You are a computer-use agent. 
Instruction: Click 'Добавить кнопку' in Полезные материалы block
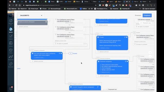click(105, 72)
